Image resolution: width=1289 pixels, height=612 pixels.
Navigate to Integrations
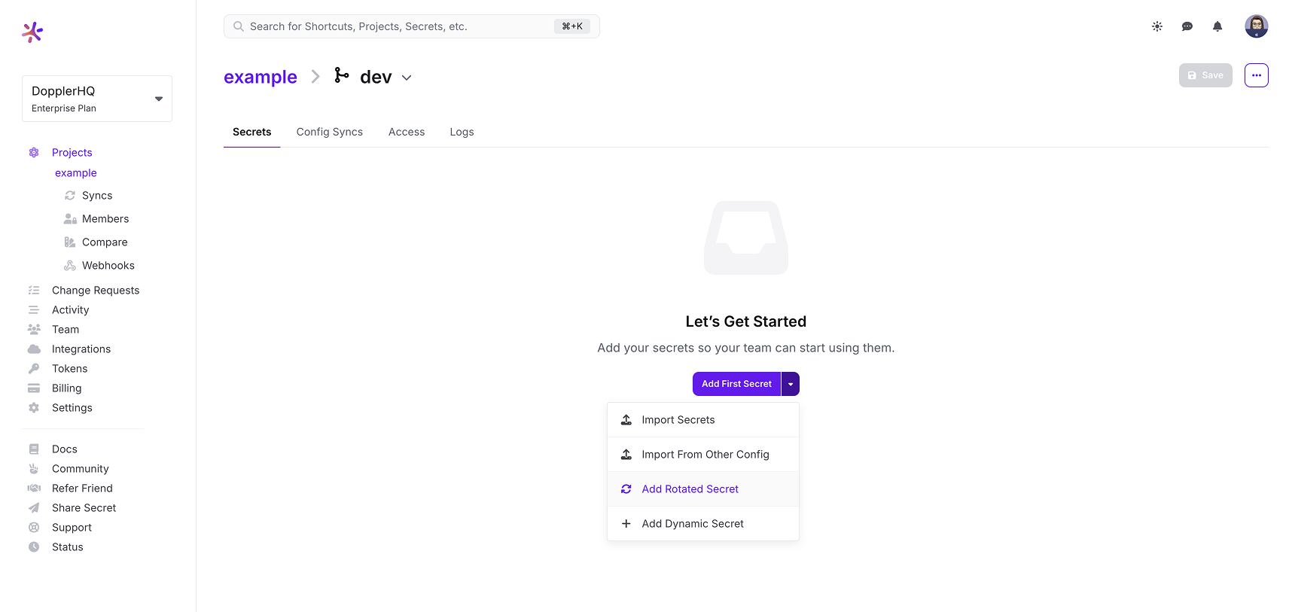click(x=81, y=349)
